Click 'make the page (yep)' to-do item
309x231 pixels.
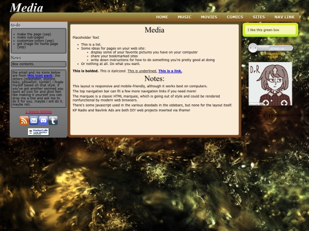pos(34,34)
